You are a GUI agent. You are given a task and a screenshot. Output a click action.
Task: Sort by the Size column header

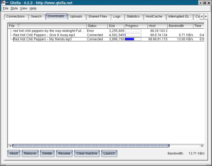116,26
